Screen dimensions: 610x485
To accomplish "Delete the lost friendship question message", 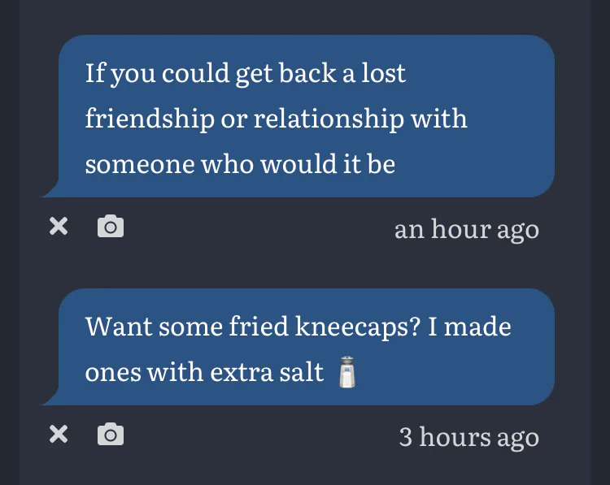I will (58, 227).
